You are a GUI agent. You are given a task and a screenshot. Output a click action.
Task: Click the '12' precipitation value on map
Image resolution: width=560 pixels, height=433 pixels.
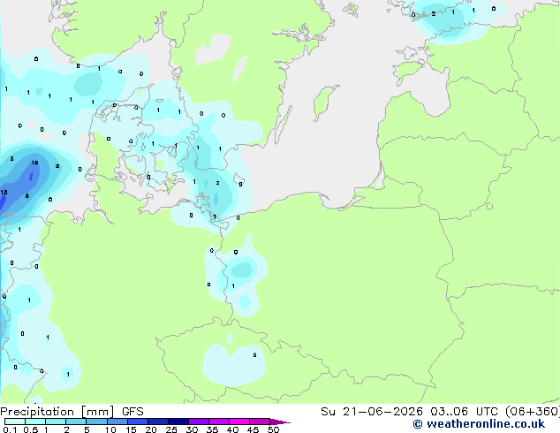click(34, 163)
